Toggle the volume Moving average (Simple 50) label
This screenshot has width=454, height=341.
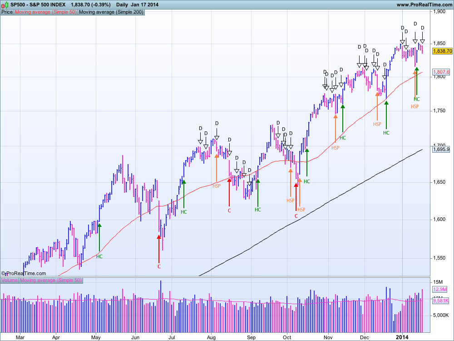pos(51,280)
